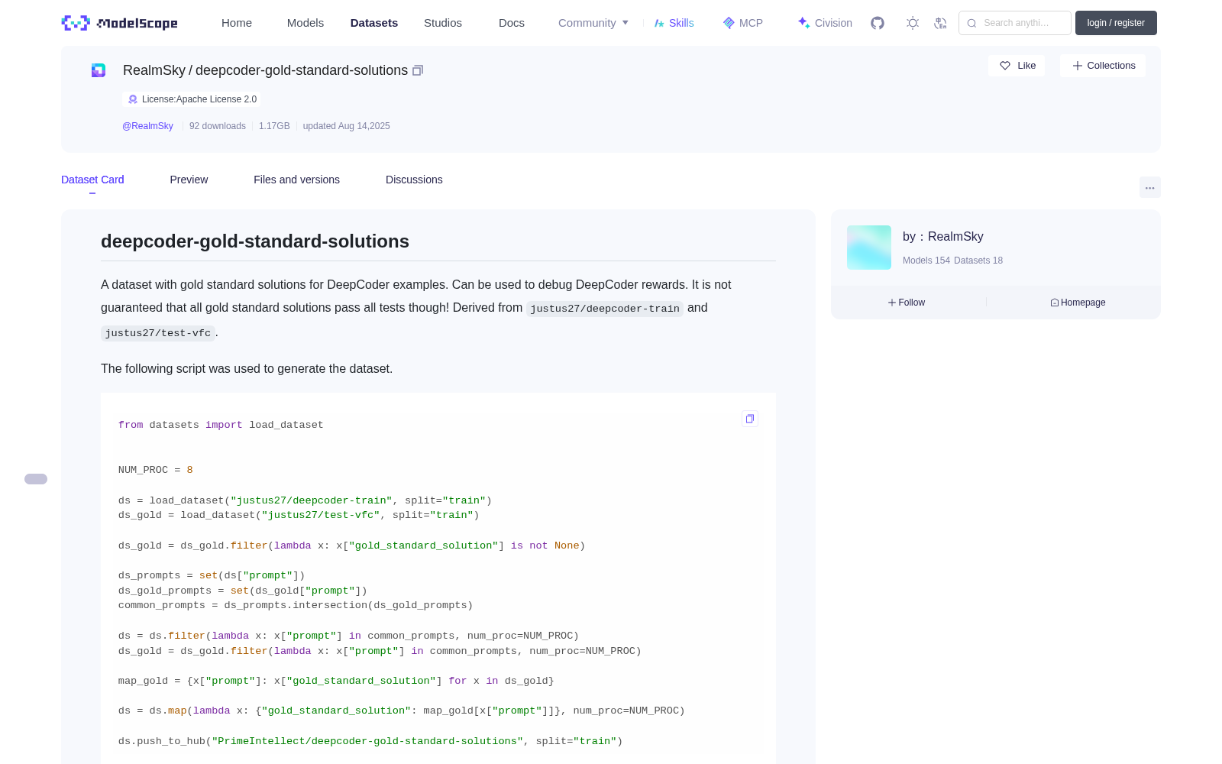Open the three-dots more options menu
Screen dimensions: 1222x764
tap(1150, 187)
